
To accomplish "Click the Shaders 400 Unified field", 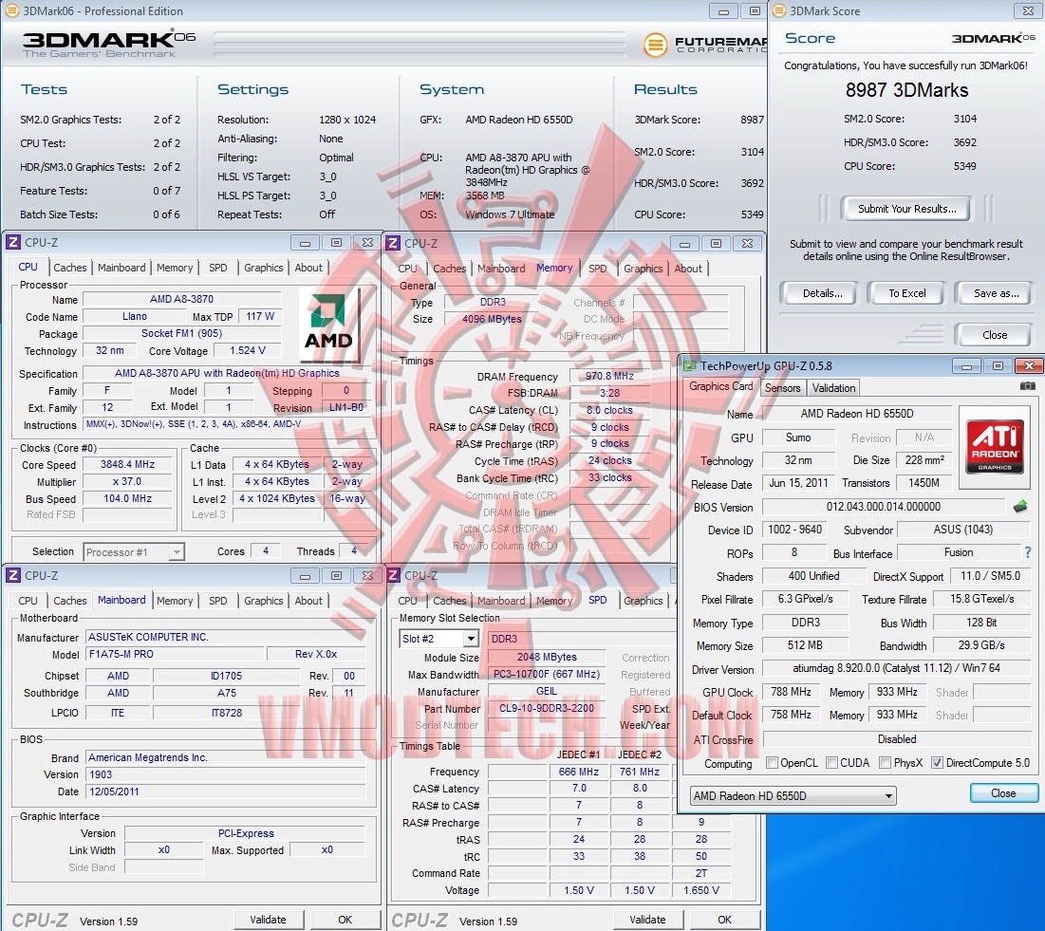I will coord(813,576).
